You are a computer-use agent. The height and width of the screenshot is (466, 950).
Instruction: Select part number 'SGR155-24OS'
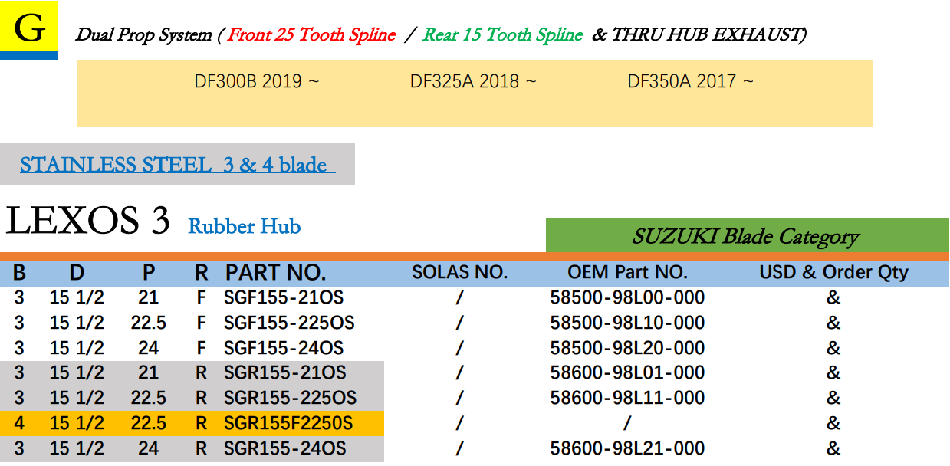285,449
